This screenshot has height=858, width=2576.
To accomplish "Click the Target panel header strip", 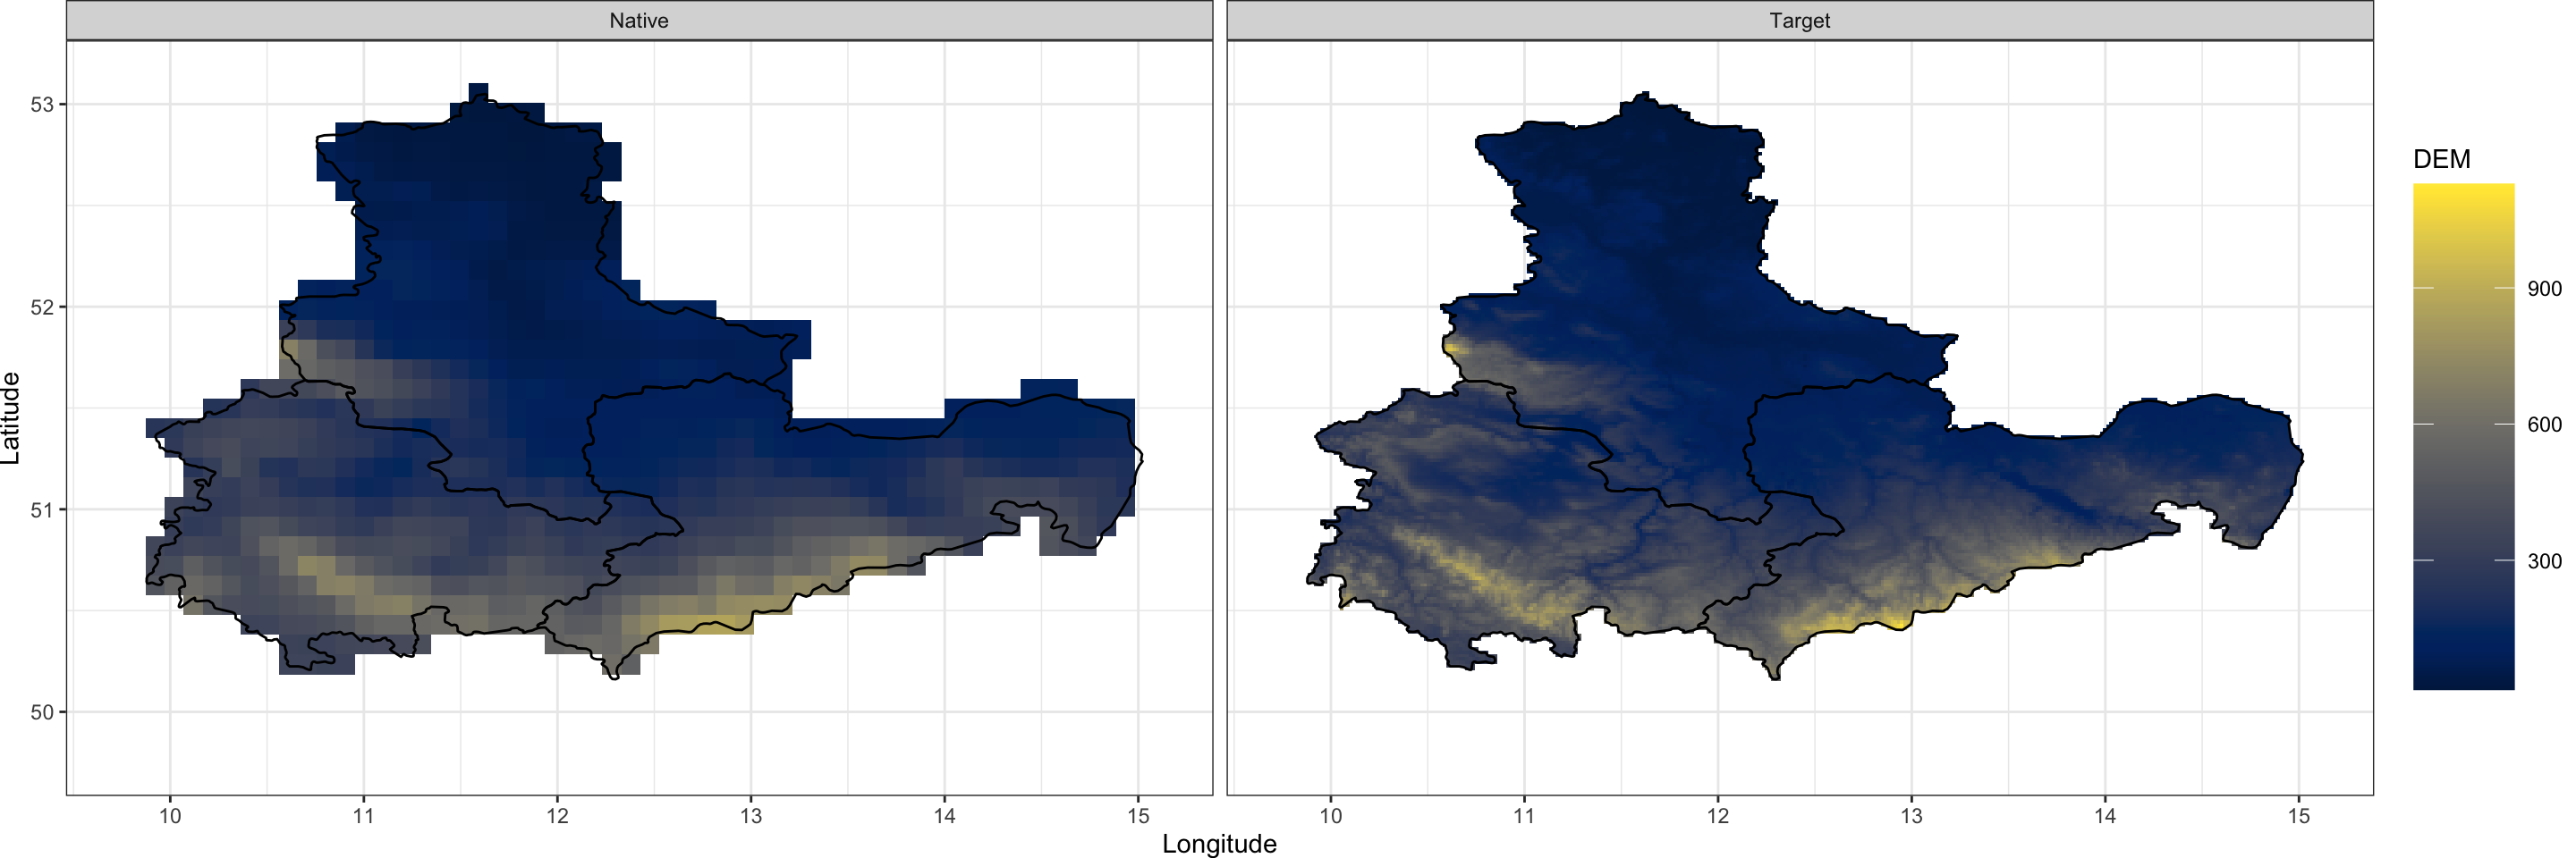I will (x=1799, y=21).
